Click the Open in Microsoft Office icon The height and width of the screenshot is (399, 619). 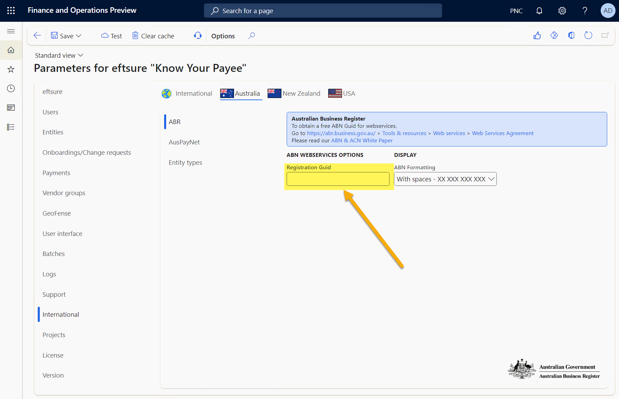click(x=571, y=36)
